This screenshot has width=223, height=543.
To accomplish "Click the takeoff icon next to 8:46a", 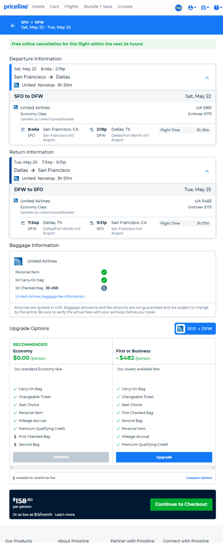I will coord(23,129).
